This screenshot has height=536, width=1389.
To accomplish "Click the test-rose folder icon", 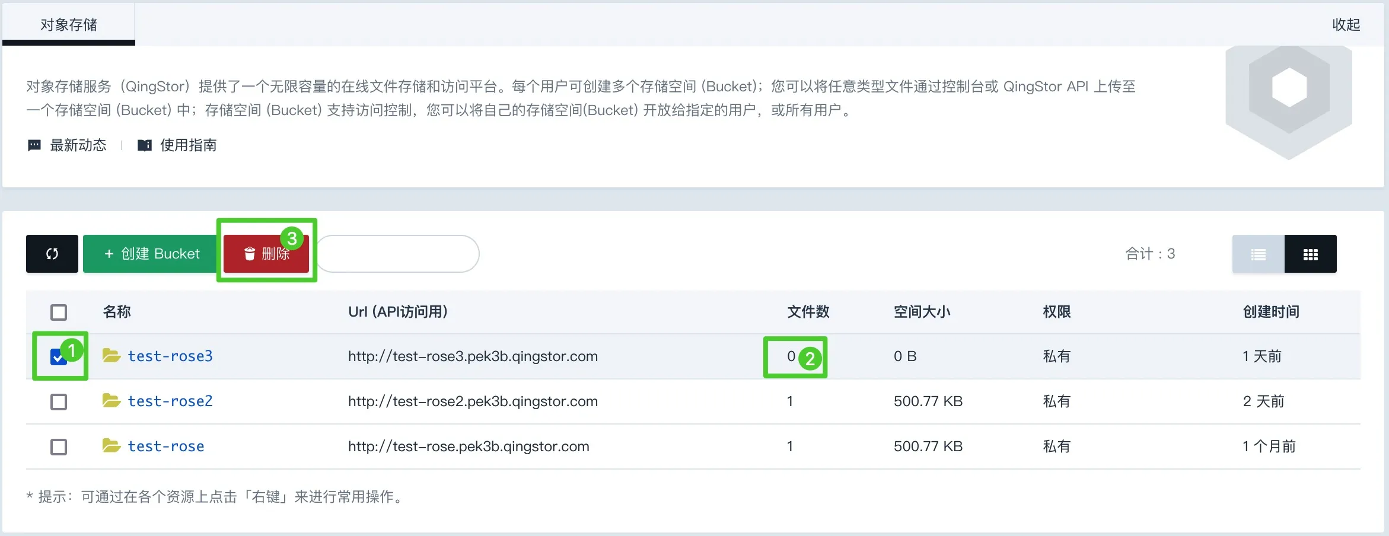I will 111,446.
